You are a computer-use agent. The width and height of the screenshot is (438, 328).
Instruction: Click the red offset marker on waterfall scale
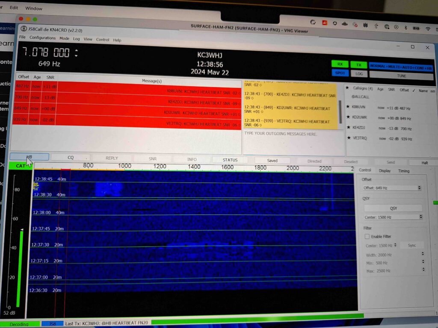(x=65, y=170)
